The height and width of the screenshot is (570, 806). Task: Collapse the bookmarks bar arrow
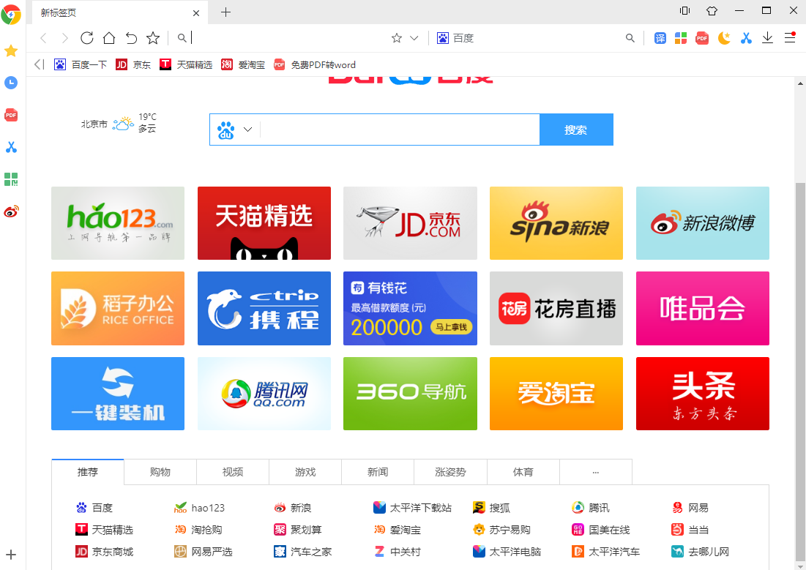pyautogui.click(x=39, y=65)
